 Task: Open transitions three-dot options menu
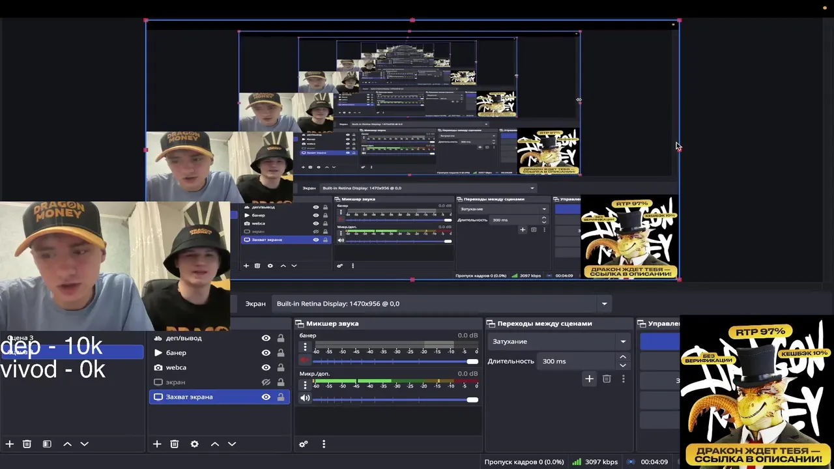pos(624,378)
